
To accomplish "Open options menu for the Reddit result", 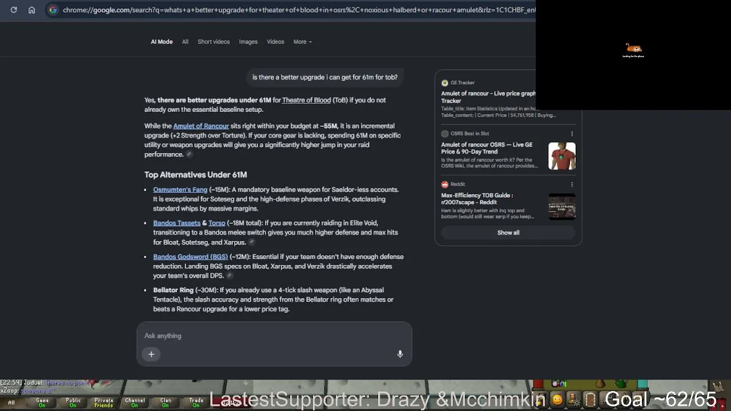I will 572,184.
